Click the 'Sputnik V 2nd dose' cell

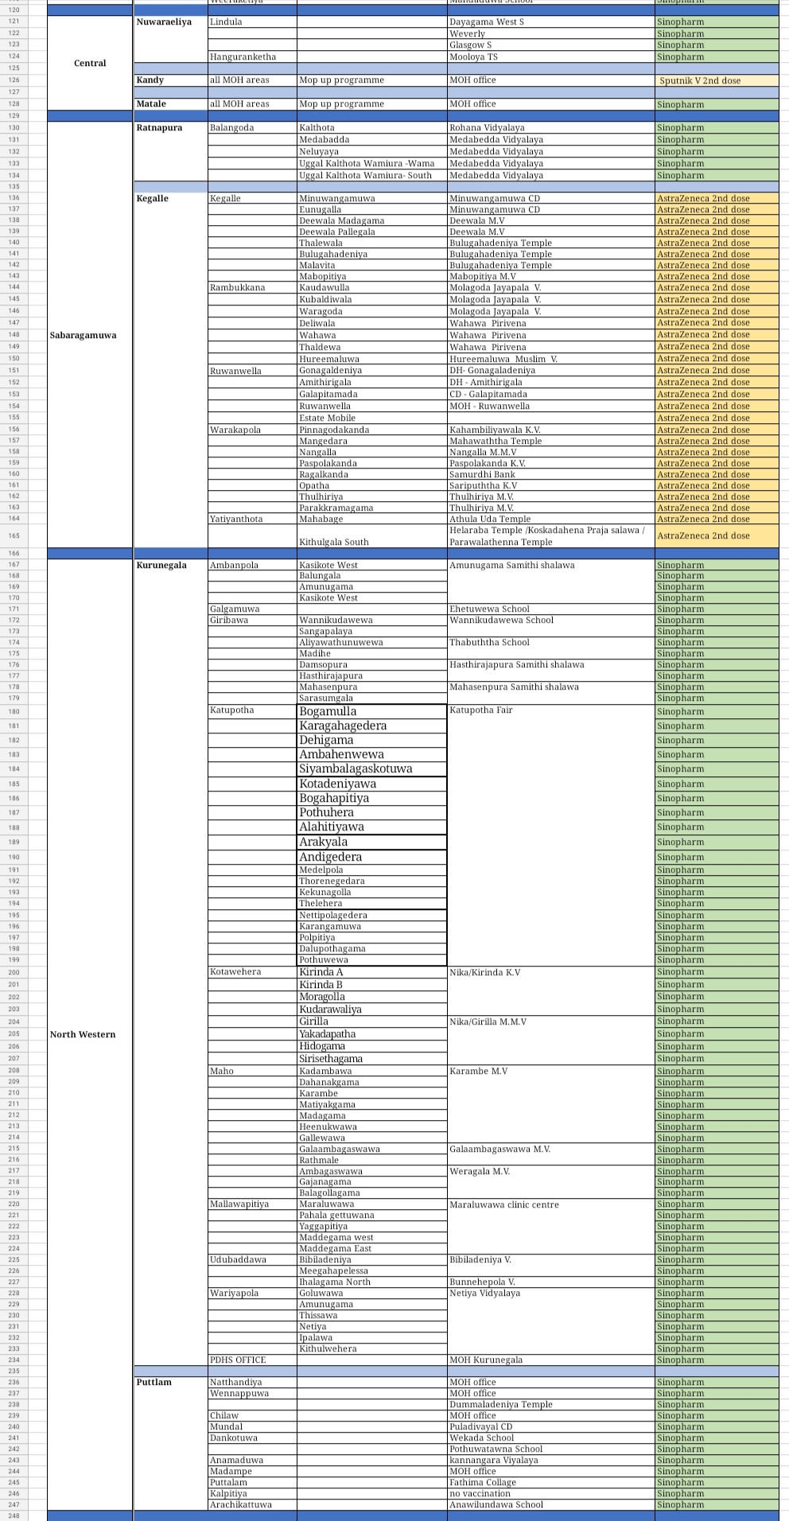pyautogui.click(x=717, y=80)
